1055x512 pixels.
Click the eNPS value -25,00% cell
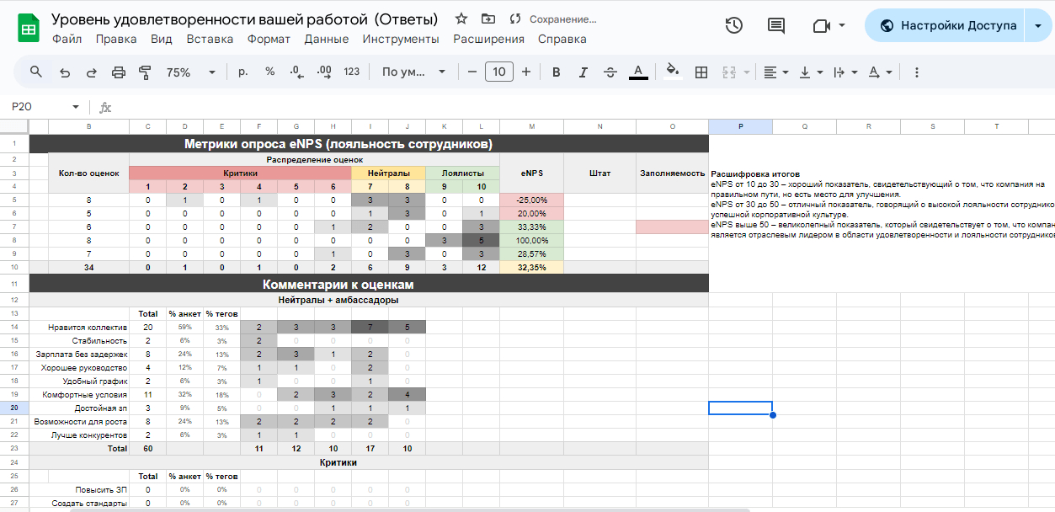pyautogui.click(x=531, y=200)
